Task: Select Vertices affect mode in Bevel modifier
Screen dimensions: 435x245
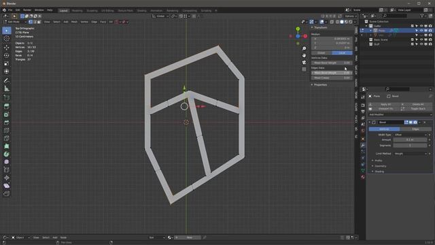Action: (384, 129)
